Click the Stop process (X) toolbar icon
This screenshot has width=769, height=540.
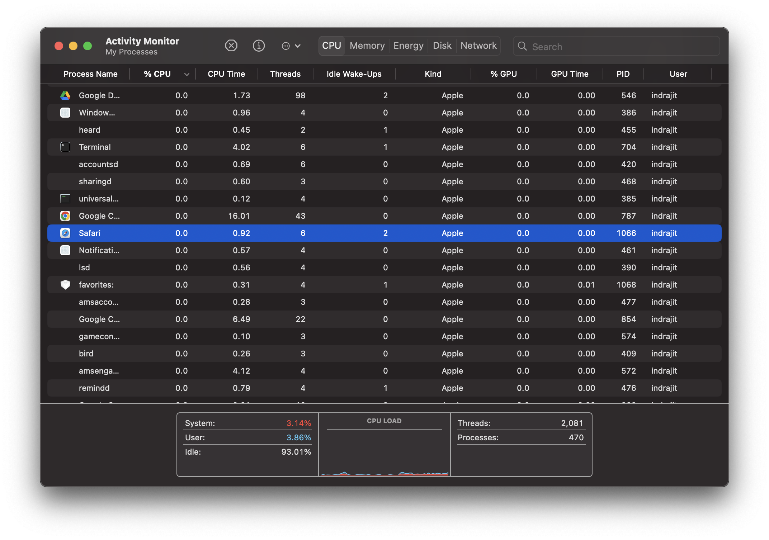click(x=231, y=46)
